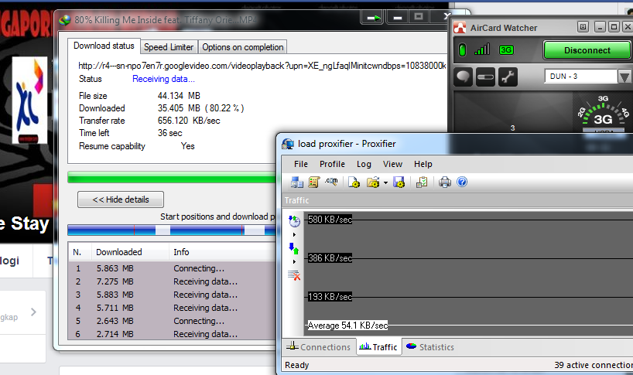633x375 pixels.
Task: Click the clear traffic lines red X icon
Action: (x=294, y=275)
